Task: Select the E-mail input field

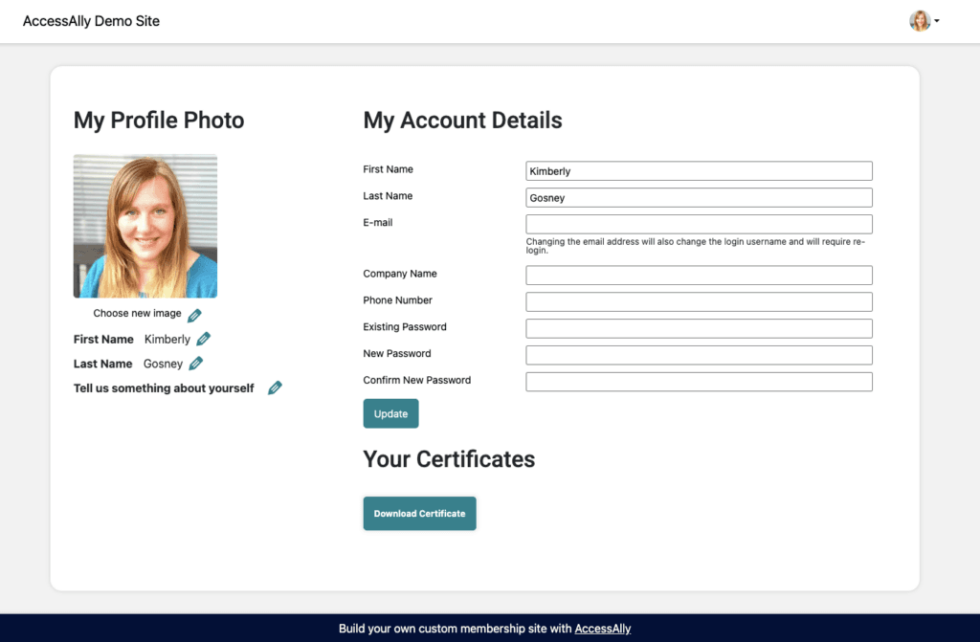Action: click(699, 224)
